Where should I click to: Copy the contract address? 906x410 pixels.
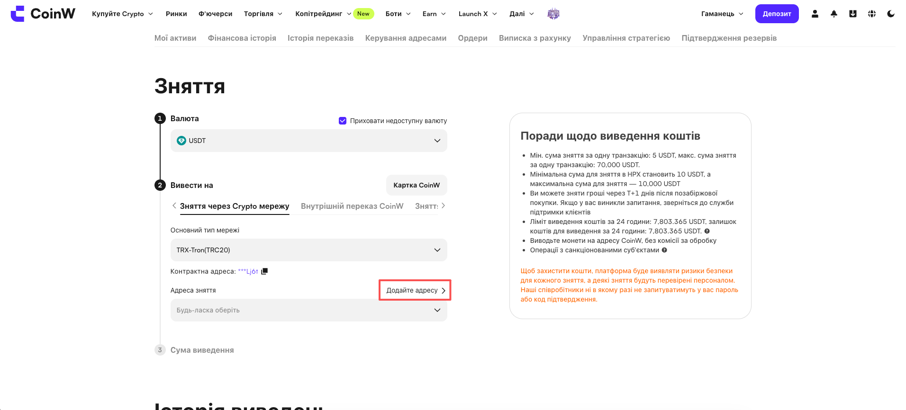(264, 271)
